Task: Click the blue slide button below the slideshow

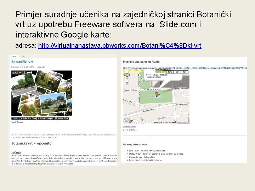Action: 16,118
